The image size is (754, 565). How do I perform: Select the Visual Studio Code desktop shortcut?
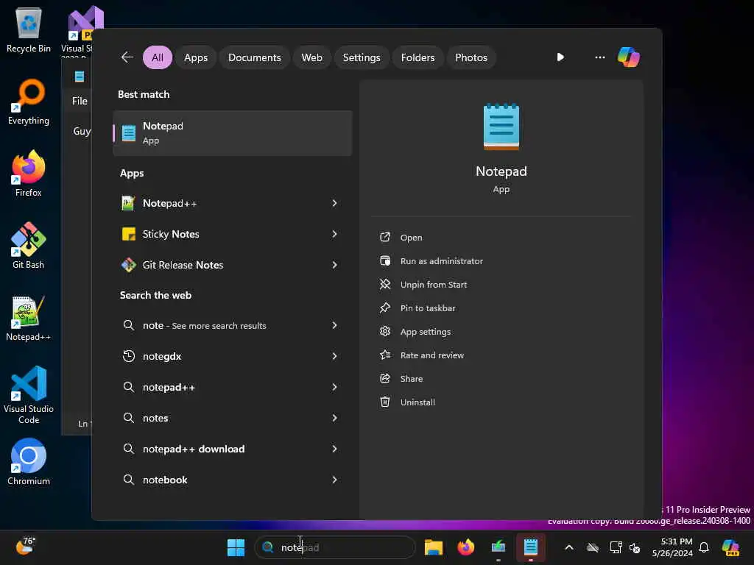[x=29, y=395]
